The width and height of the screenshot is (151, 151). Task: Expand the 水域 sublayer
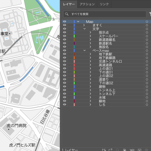(x=90, y=97)
